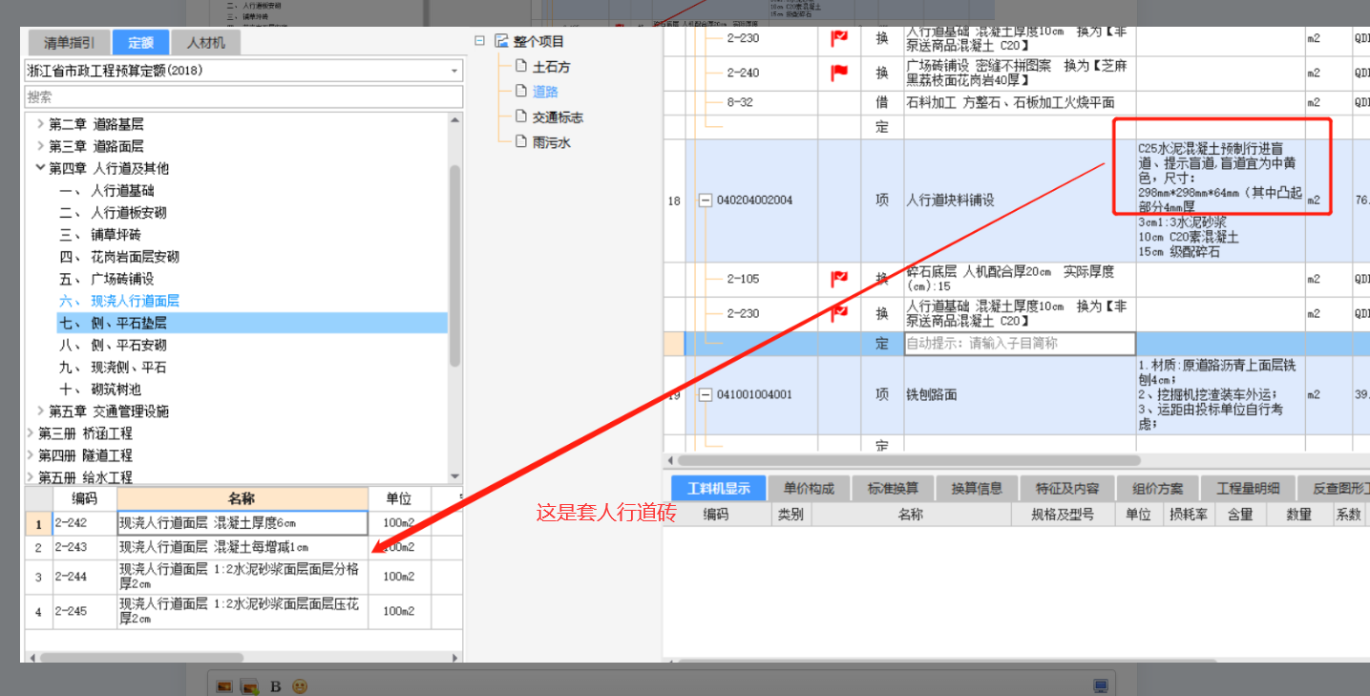The height and width of the screenshot is (696, 1370).
Task: Open the 反查图形 tab
Action: tap(1335, 488)
